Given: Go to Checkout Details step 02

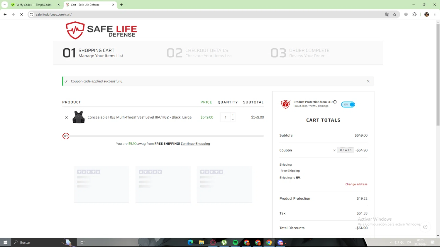Looking at the screenshot, I should pos(199,53).
